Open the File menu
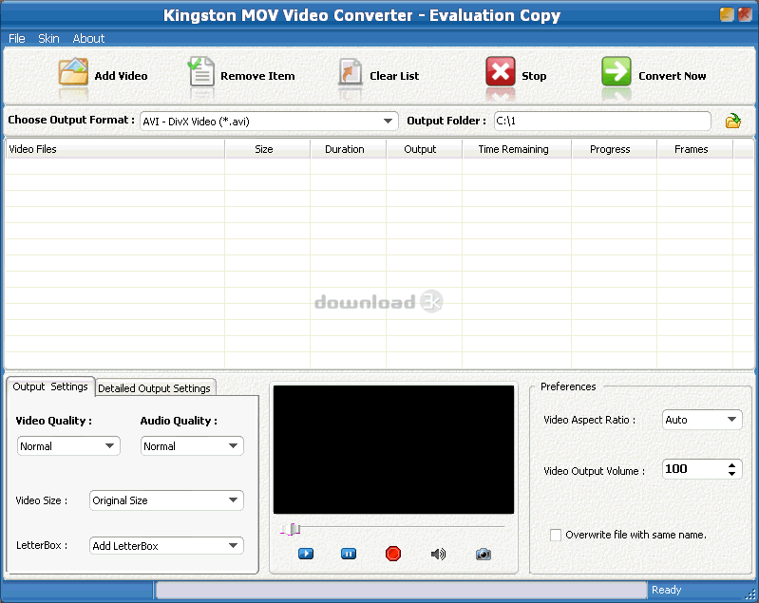The image size is (759, 603). [x=17, y=38]
